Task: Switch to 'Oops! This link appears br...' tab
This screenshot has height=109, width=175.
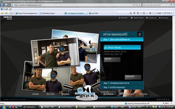Action: click(27, 13)
